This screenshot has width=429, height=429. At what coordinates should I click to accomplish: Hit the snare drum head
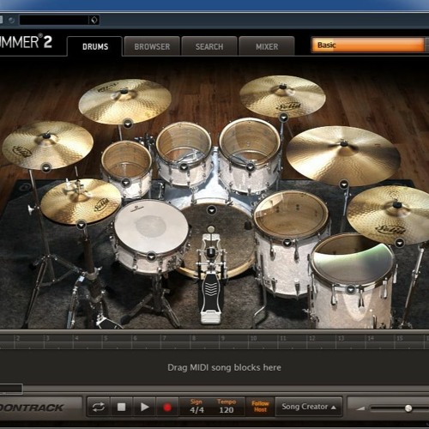[151, 226]
